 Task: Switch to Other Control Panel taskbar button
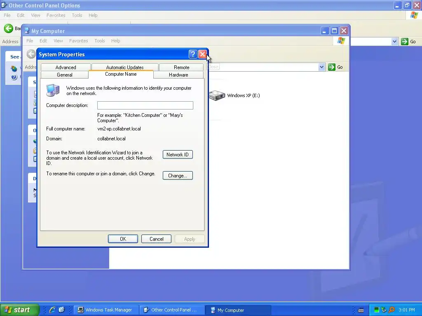coord(172,310)
